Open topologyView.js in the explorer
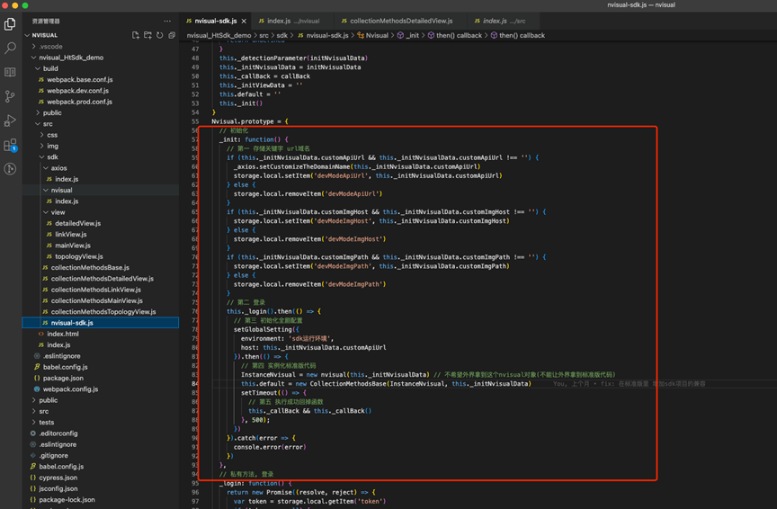Image resolution: width=777 pixels, height=509 pixels. (x=79, y=256)
